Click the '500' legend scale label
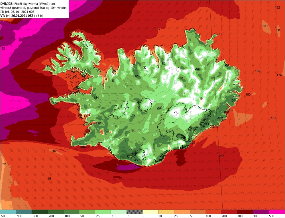The image size is (285, 218). tap(271, 216)
